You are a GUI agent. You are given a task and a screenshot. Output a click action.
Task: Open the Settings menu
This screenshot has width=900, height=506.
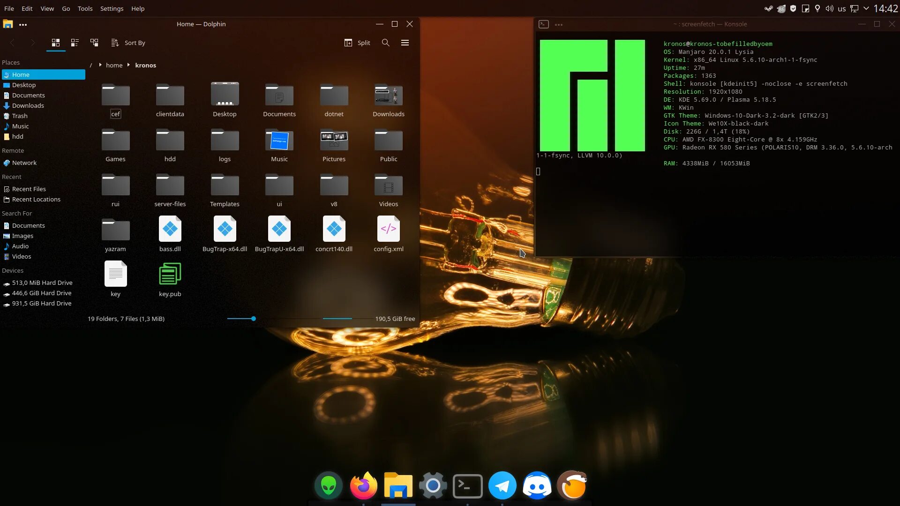click(112, 8)
